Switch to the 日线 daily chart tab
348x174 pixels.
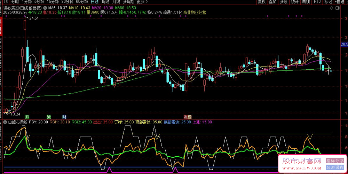[94, 2]
